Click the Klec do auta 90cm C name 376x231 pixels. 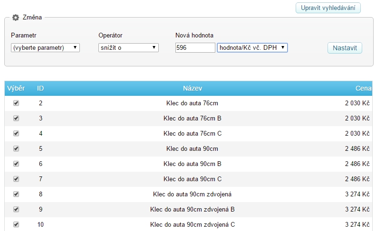click(193, 179)
